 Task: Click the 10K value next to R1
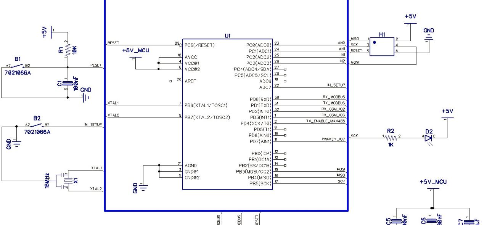[x=75, y=50]
